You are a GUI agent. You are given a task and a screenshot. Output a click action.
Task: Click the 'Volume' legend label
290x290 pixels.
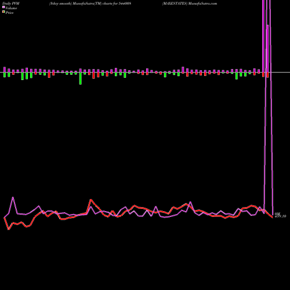pyautogui.click(x=11, y=8)
